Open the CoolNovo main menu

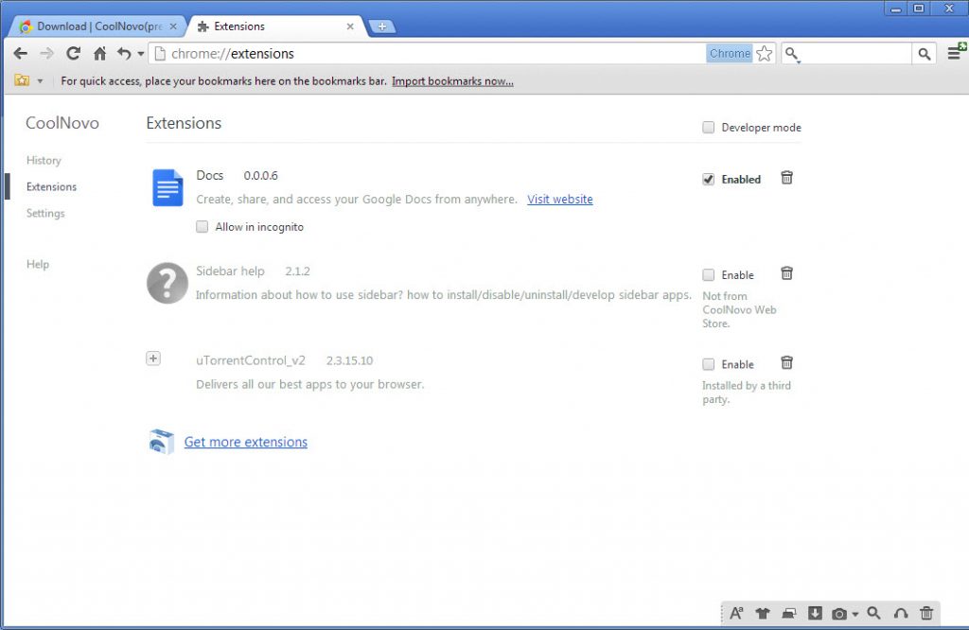[956, 53]
